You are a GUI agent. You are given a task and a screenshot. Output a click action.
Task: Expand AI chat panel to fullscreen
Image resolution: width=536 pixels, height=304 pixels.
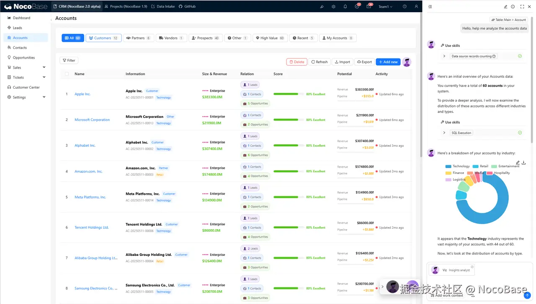[522, 7]
